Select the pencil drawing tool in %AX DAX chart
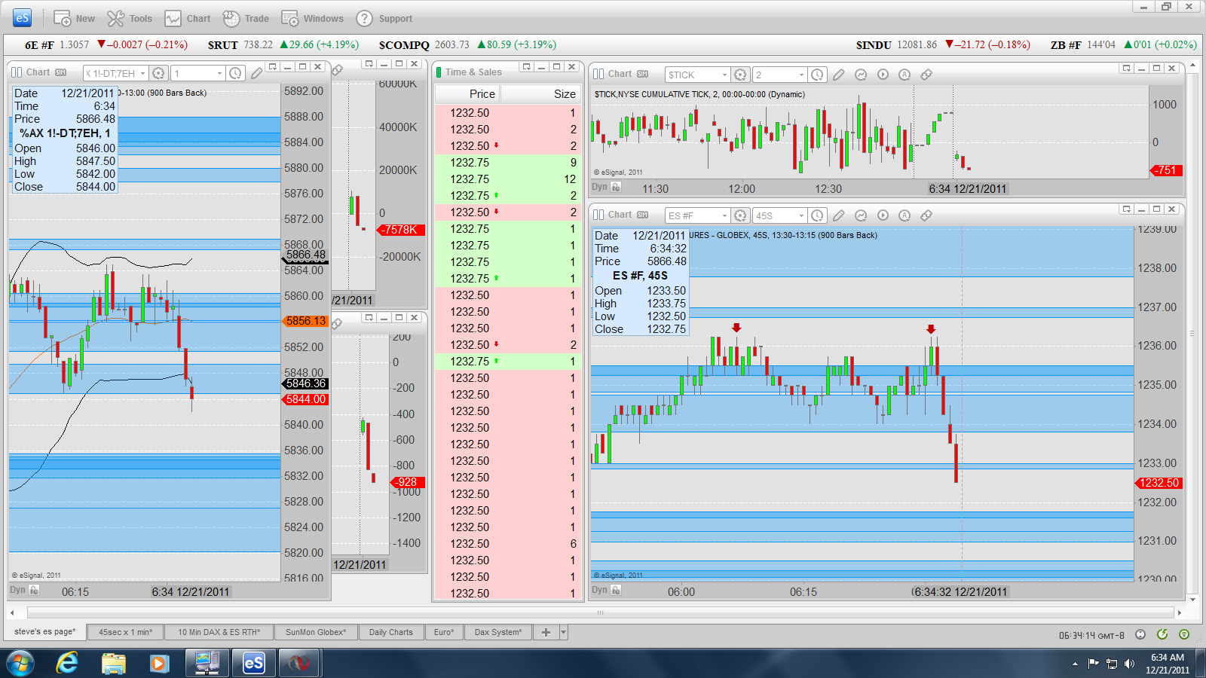 (256, 73)
